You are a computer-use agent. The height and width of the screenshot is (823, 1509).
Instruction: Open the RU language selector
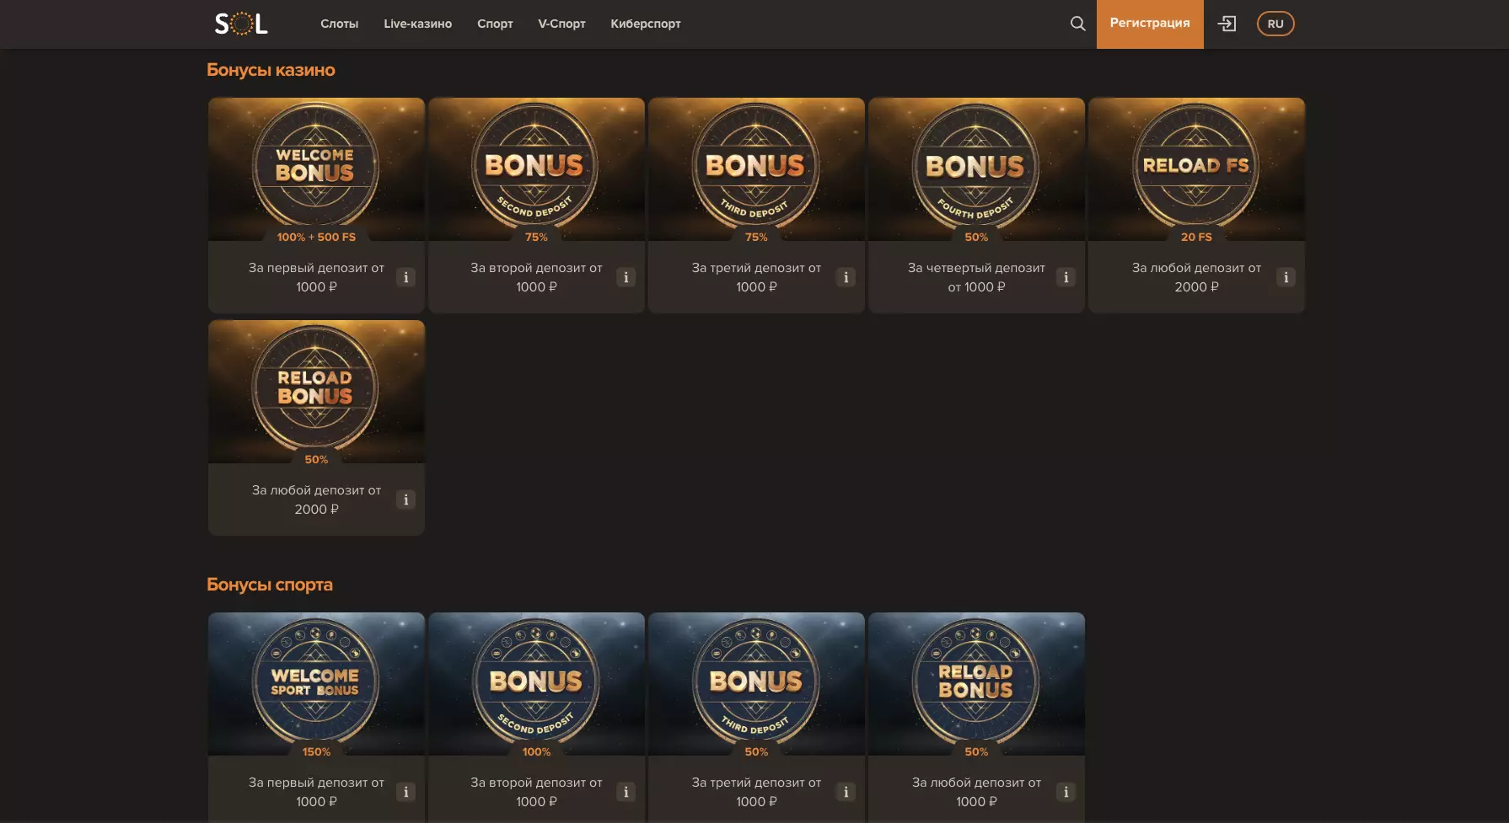1275,24
